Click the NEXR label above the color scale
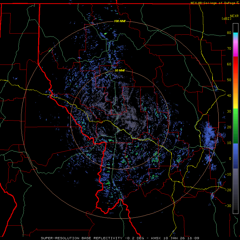The image size is (240, 240). tap(234, 16)
